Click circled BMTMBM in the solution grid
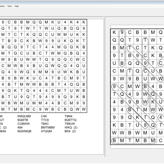164x164 pixels. click(134, 141)
